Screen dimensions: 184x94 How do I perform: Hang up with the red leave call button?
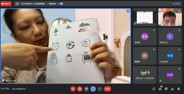(x=108, y=89)
